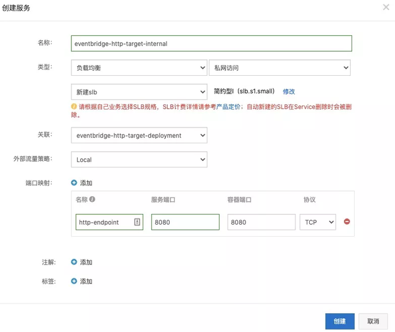Click plus icon to add port mapping
Screen dimensions: 395x332
(74, 182)
